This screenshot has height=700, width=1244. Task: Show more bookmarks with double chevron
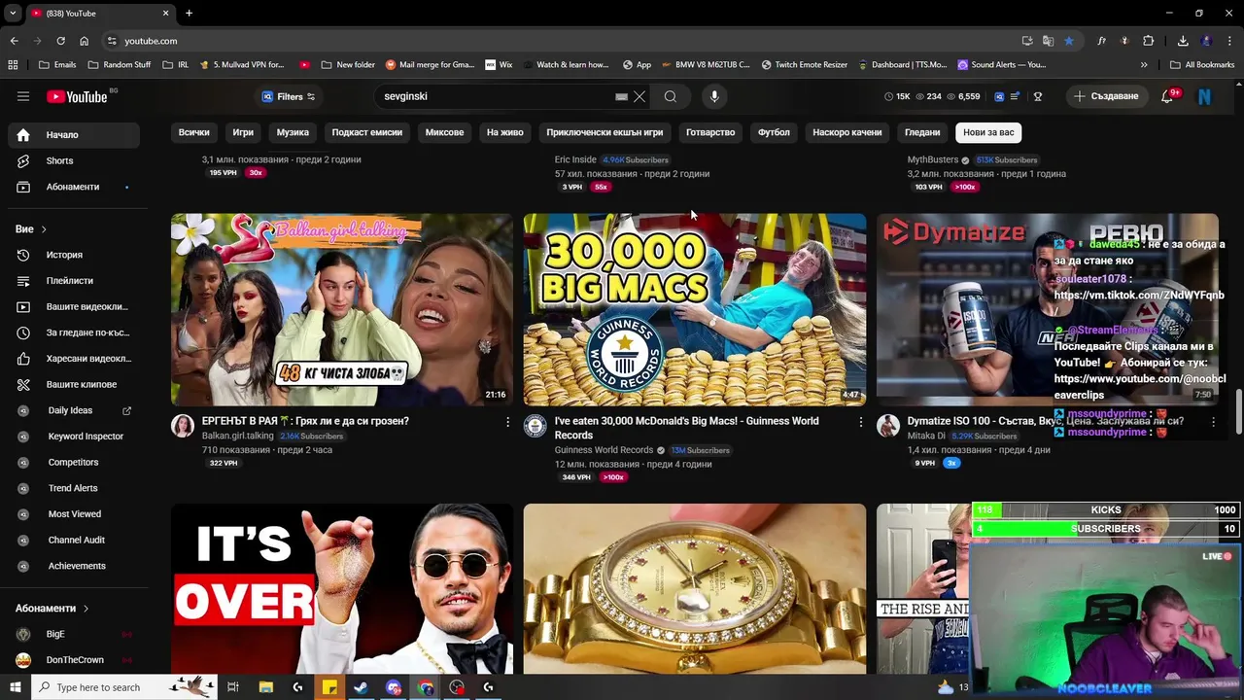[x=1144, y=65]
